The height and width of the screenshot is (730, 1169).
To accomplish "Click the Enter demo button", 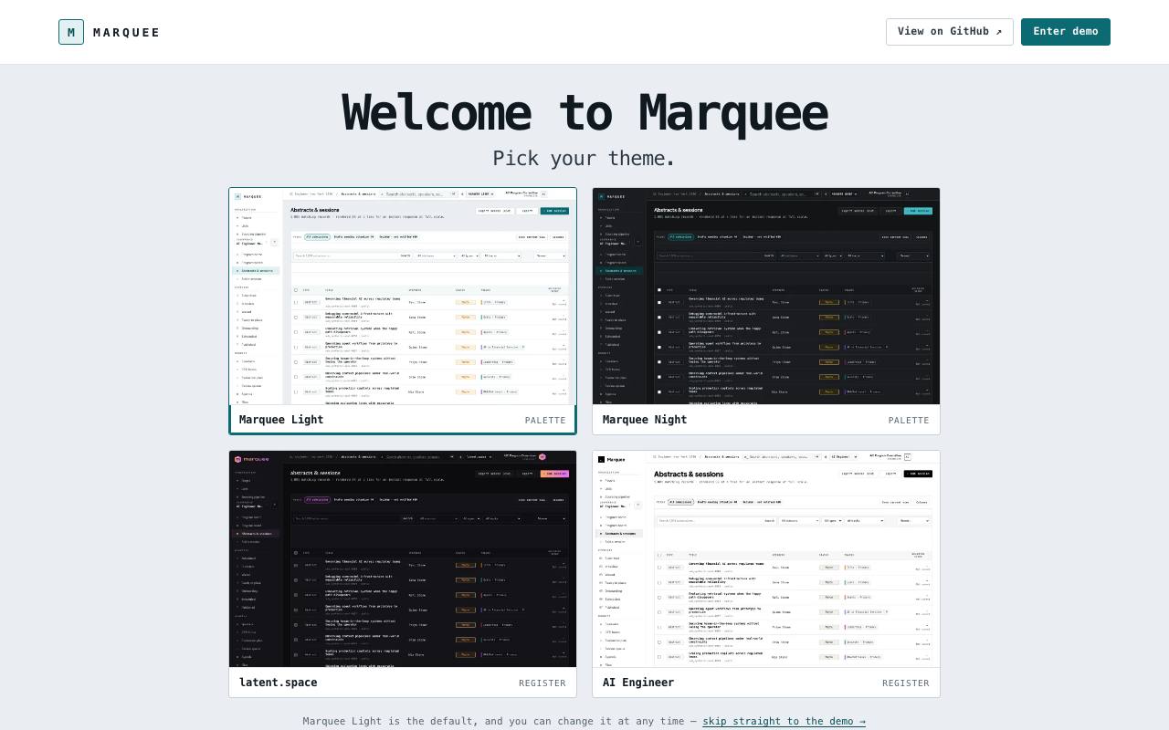I will coord(1066,32).
